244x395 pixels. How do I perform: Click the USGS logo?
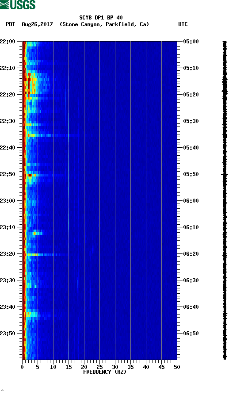(x=18, y=4)
